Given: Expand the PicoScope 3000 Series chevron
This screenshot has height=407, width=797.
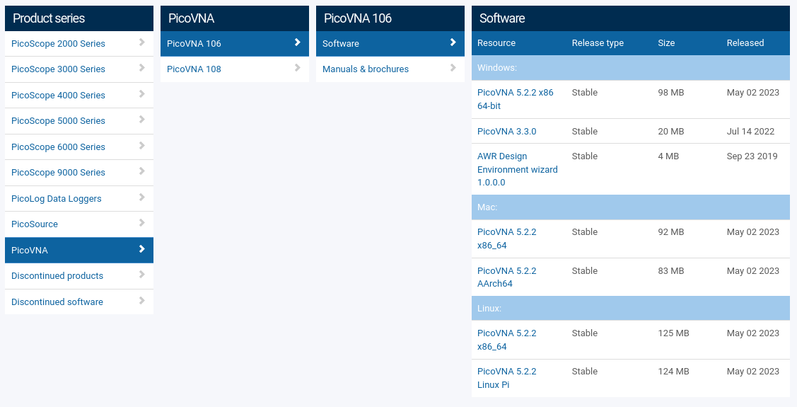Looking at the screenshot, I should click(x=142, y=68).
